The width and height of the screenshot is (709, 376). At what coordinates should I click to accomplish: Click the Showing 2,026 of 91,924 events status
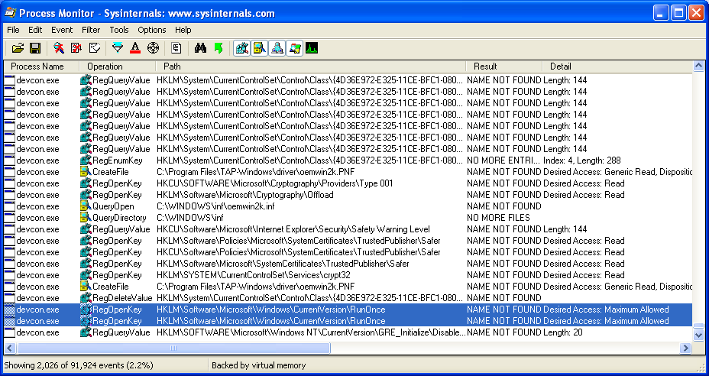[79, 365]
